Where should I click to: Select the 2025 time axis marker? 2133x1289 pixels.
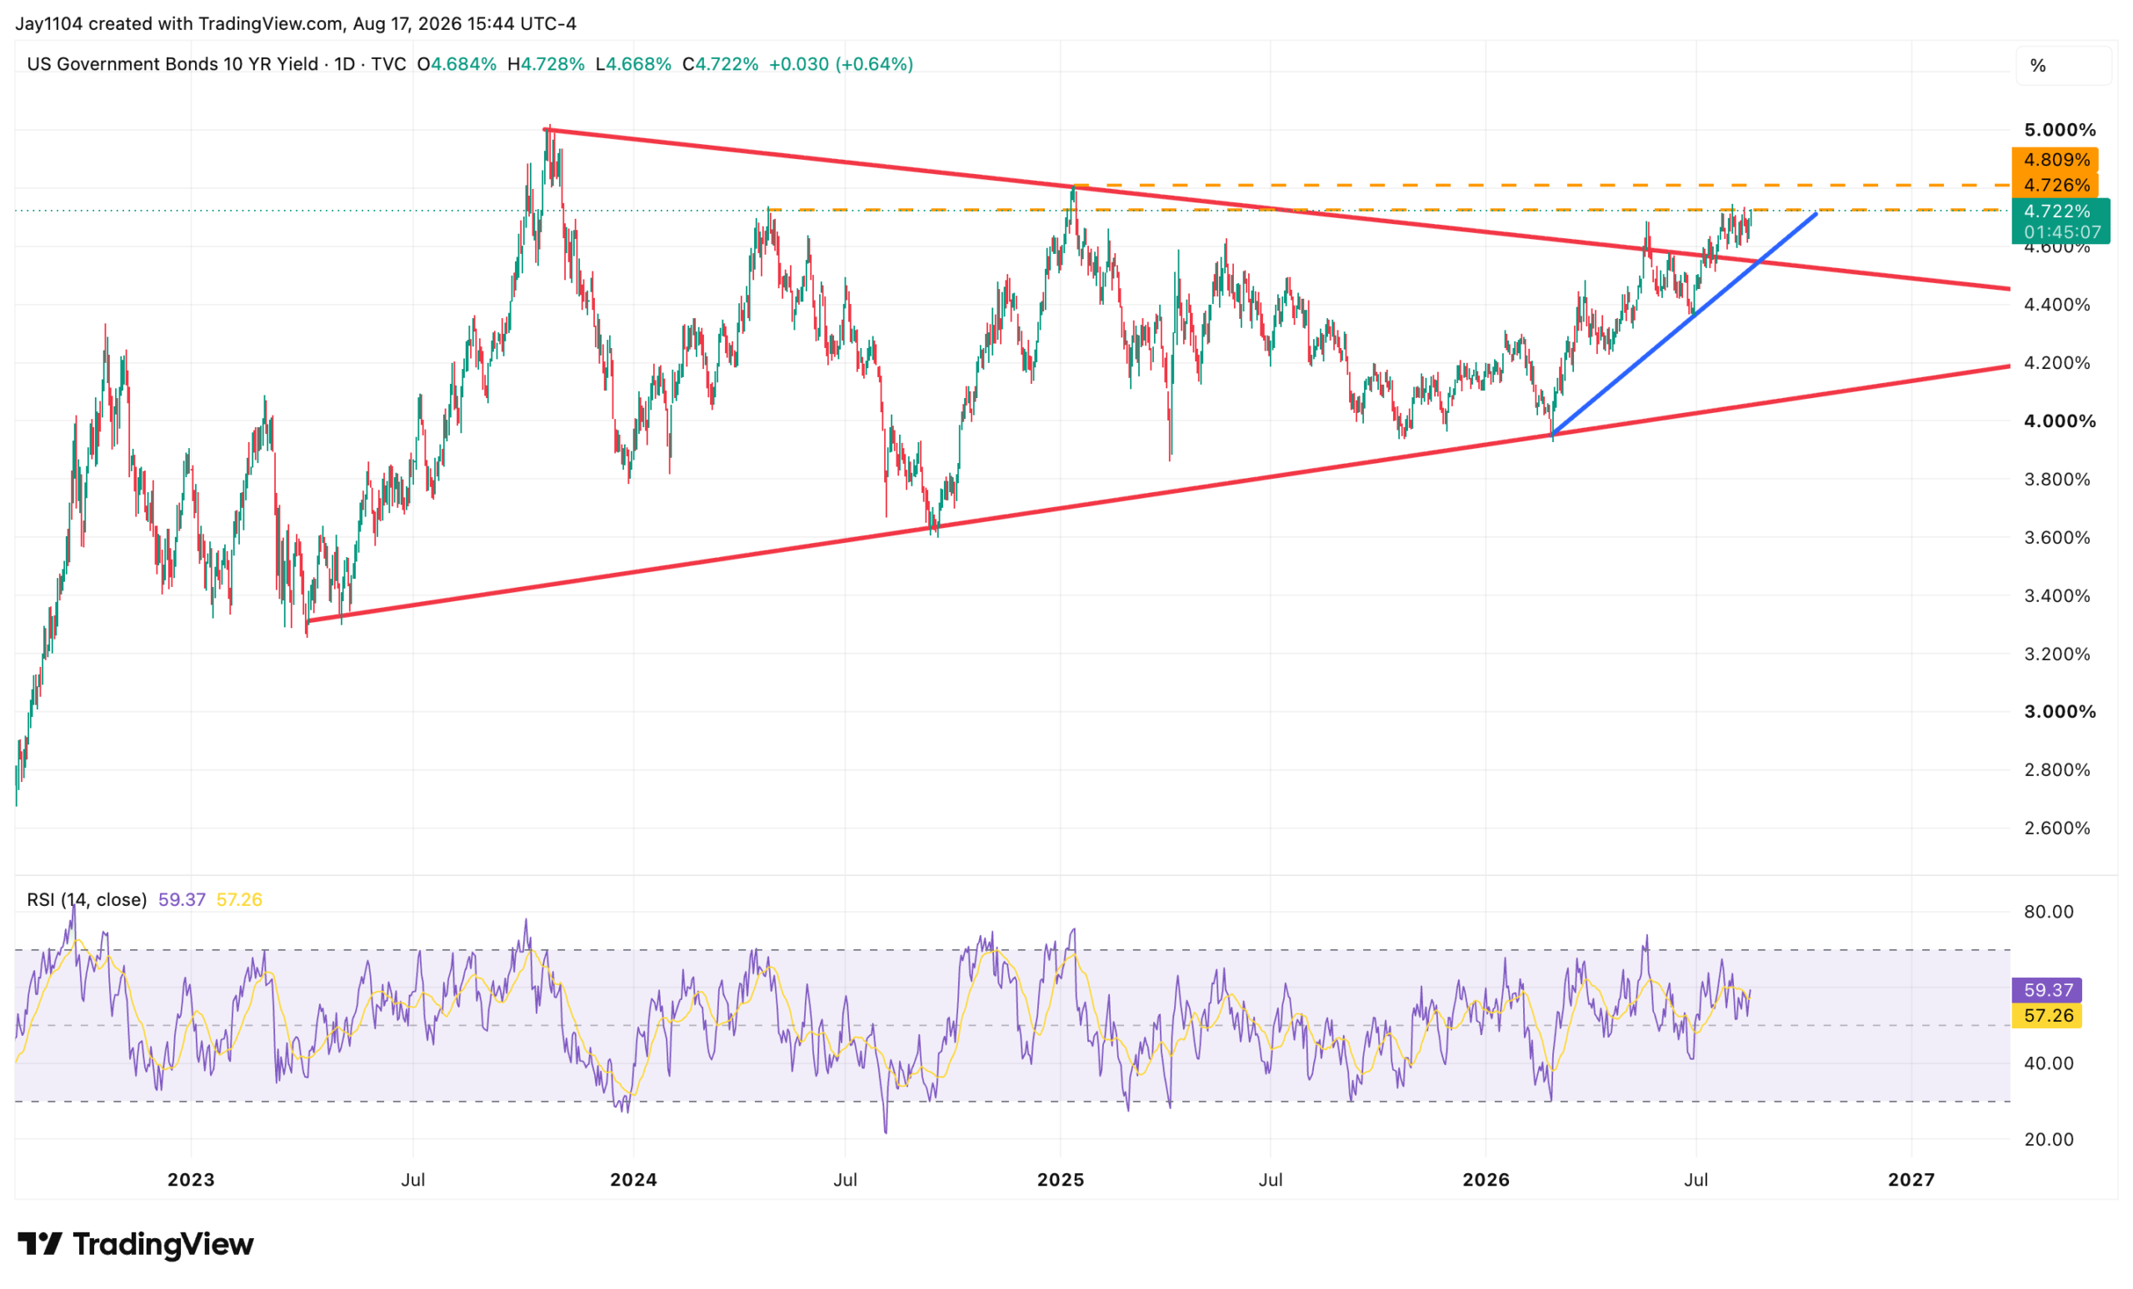(x=1061, y=1180)
